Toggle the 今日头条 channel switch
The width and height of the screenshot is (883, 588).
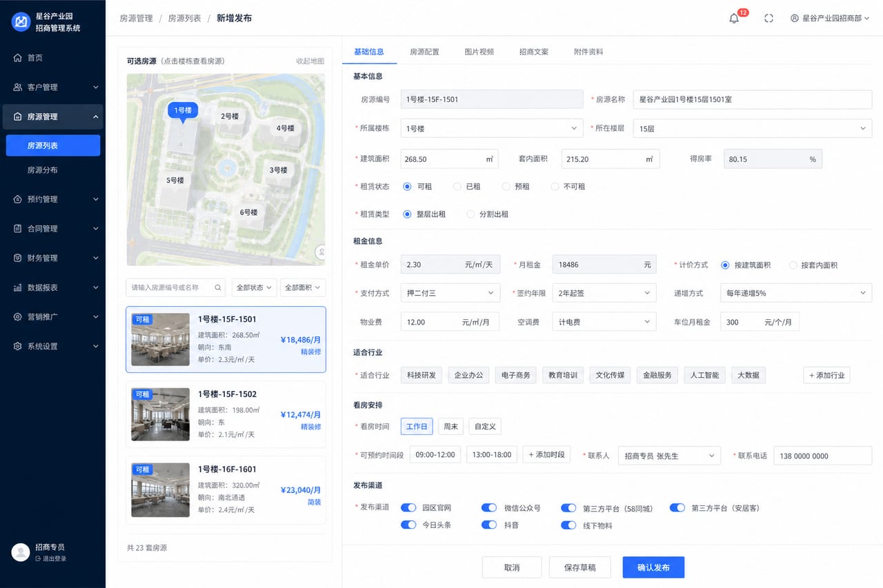click(408, 525)
